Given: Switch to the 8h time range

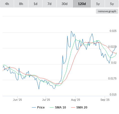Looking at the screenshot, I should point(21,4).
